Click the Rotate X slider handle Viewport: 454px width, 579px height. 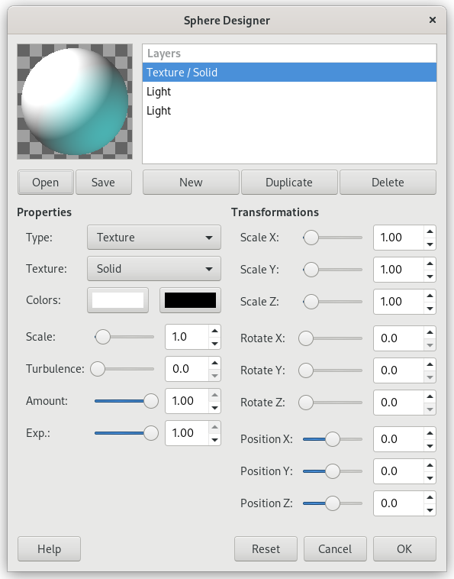tap(306, 338)
